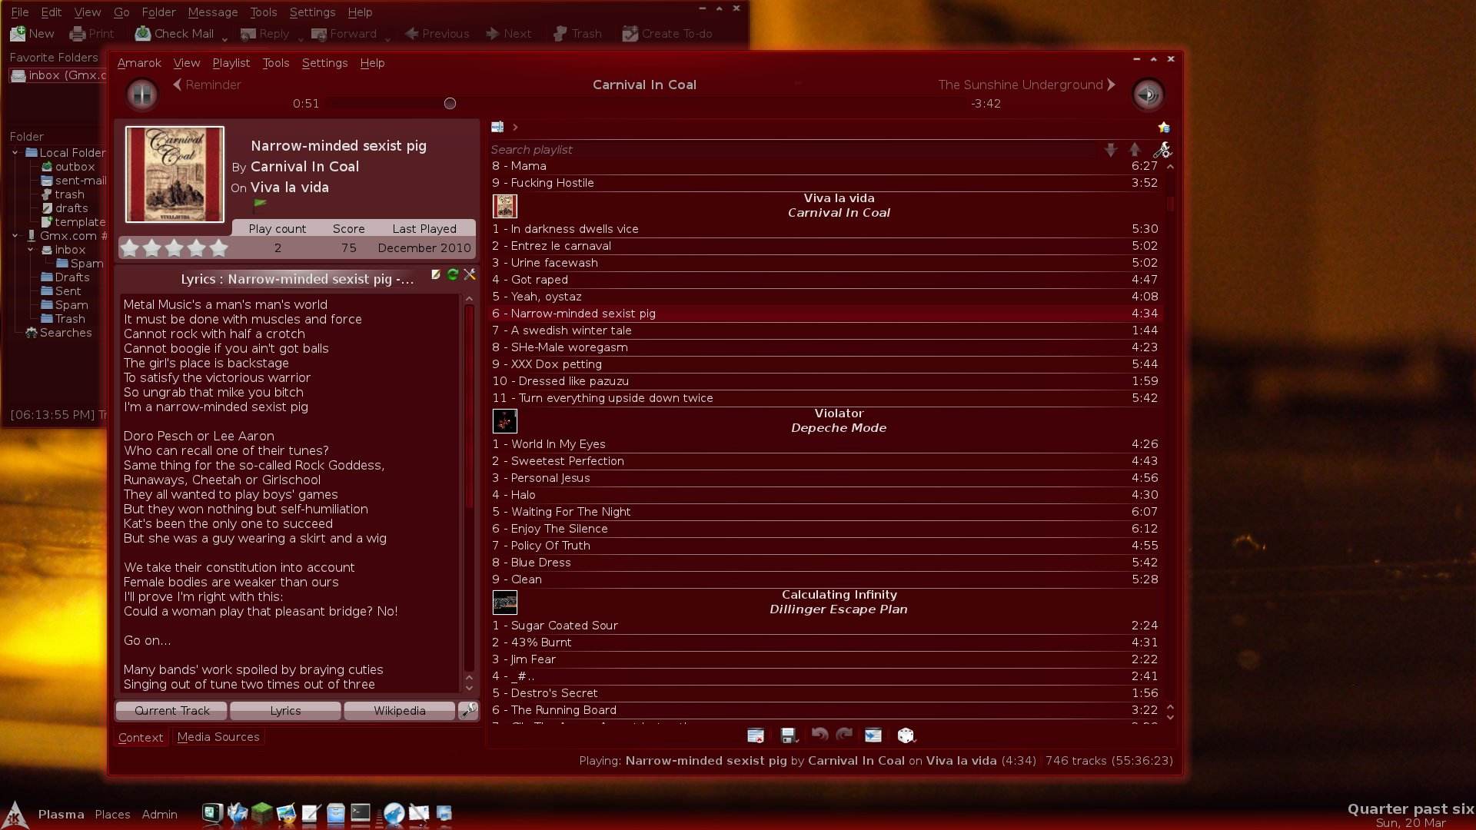This screenshot has height=830, width=1476.
Task: Click the clock showing Quarter past six
Action: point(1411,808)
